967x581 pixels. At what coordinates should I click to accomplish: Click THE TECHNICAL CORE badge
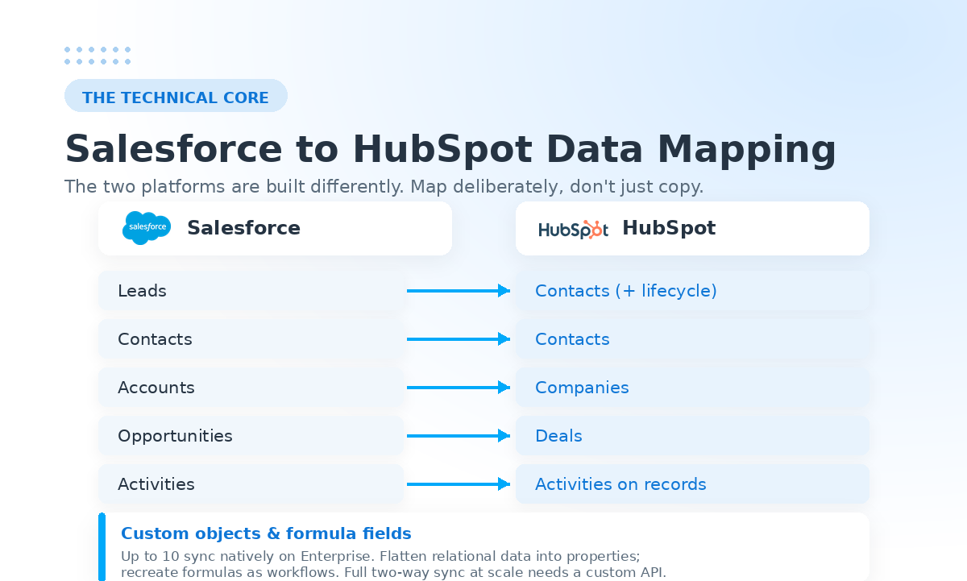tap(176, 96)
